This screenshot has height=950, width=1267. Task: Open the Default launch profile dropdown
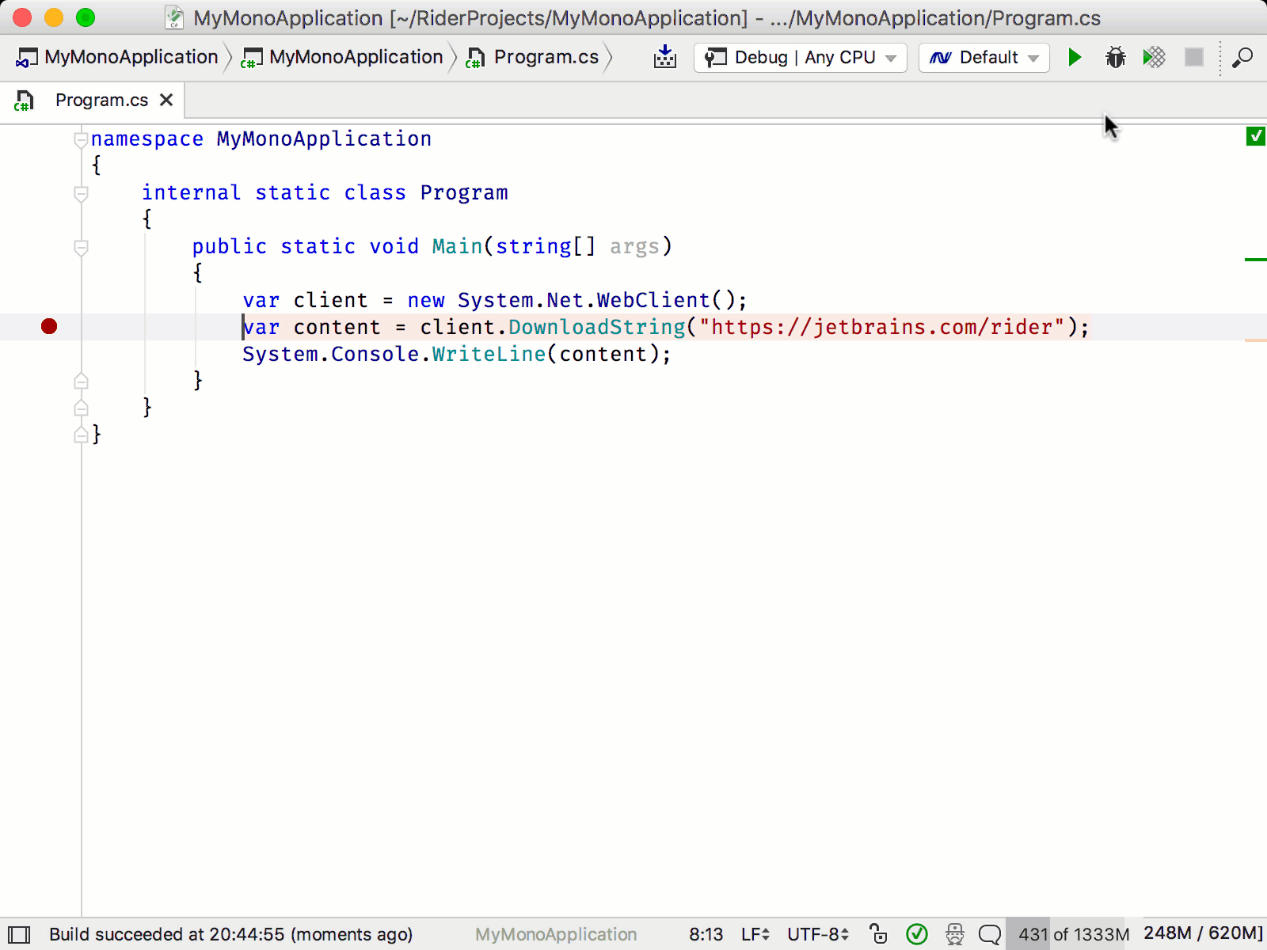(x=984, y=57)
